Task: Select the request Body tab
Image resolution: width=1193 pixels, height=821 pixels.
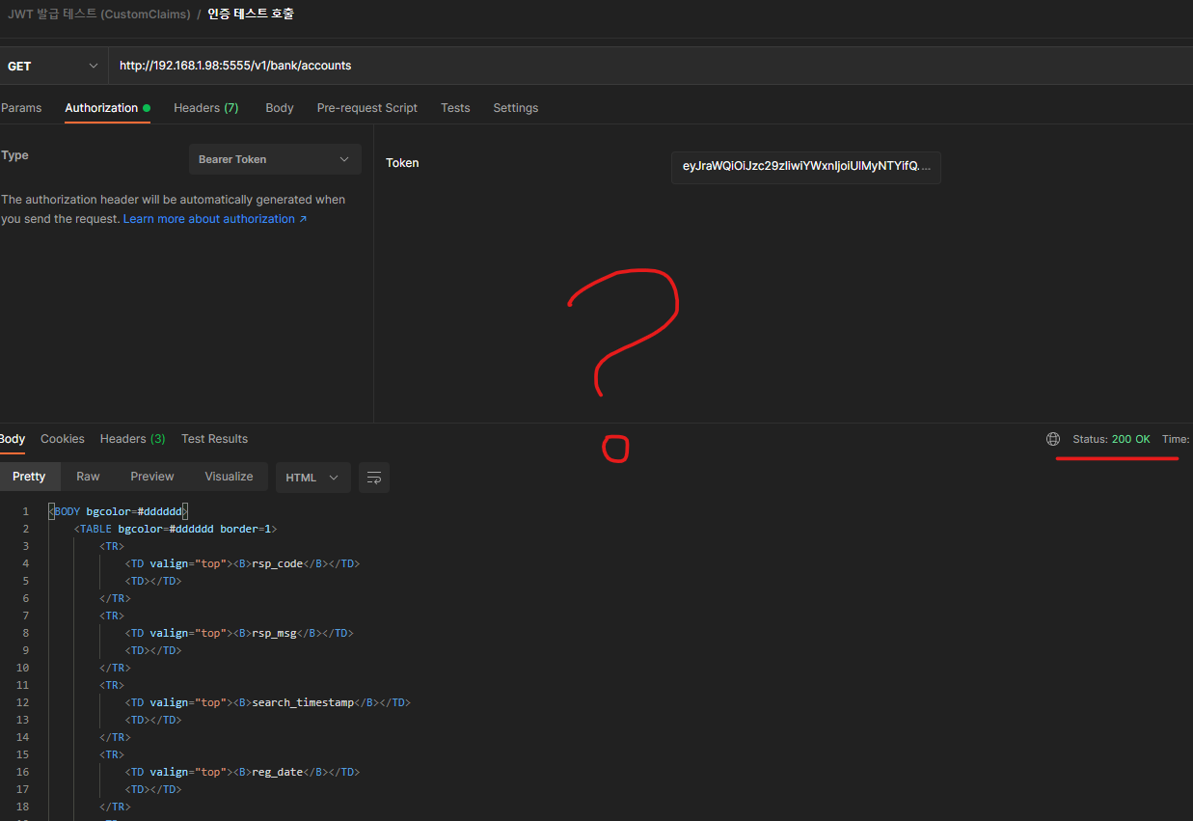Action: pos(280,108)
